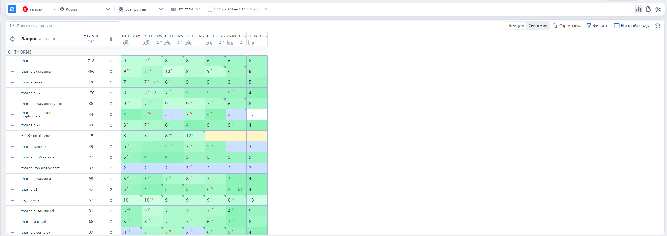The height and width of the screenshot is (236, 667).
Task: Click the person icon under the 15.11.2025 header
Action: pyautogui.click(x=158, y=42)
